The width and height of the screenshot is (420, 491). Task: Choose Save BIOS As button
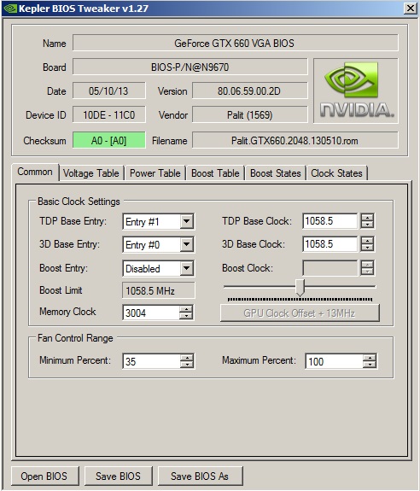click(x=200, y=476)
